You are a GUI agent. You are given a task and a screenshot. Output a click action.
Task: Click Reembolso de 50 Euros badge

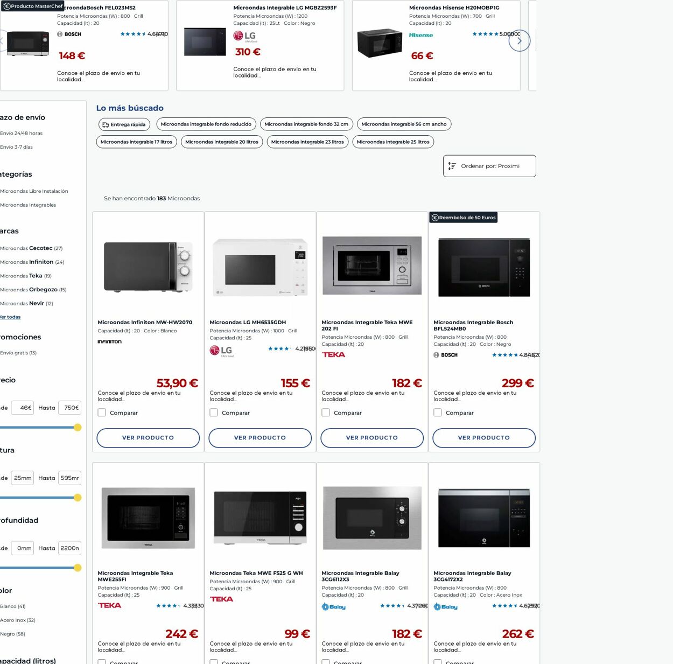(x=463, y=218)
